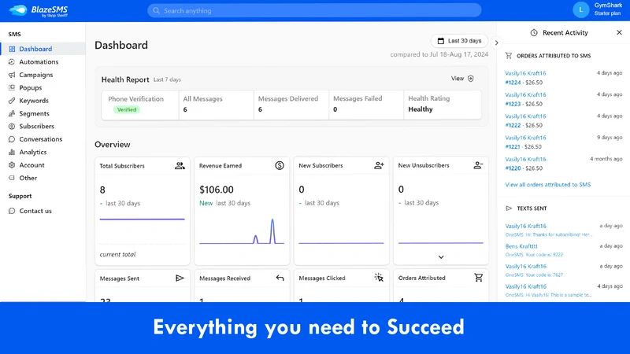Open Automations in the sidebar
Screen dimensions: 630x354
point(39,62)
